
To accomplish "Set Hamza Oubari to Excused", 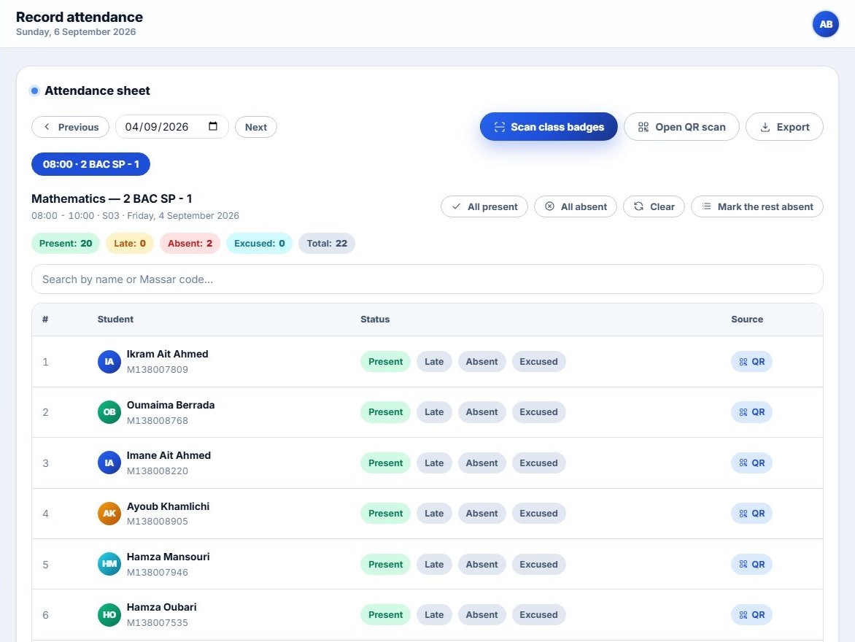I will point(538,615).
